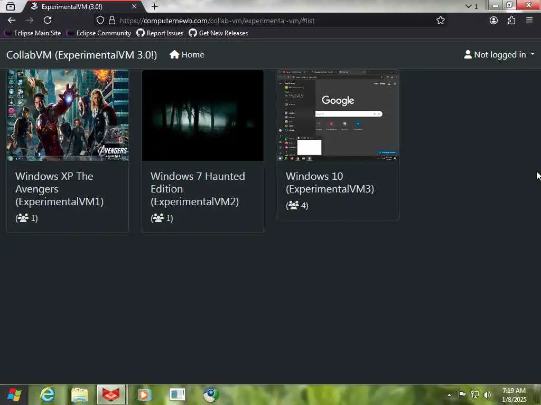Open the hamburger application menu

pyautogui.click(x=529, y=21)
